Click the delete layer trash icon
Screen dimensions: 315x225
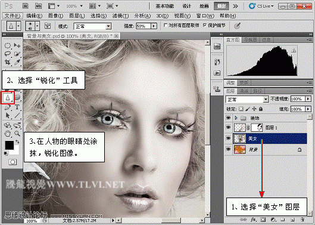[x=302, y=220]
